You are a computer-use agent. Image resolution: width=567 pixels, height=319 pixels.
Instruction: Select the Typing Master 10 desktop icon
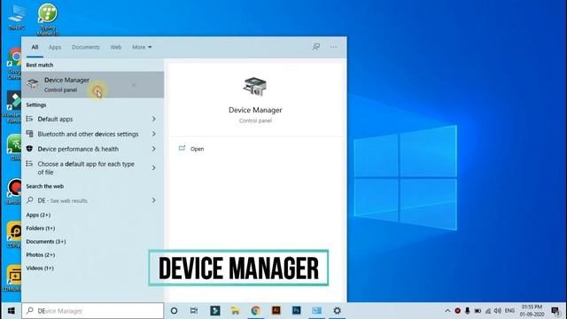coord(47,19)
